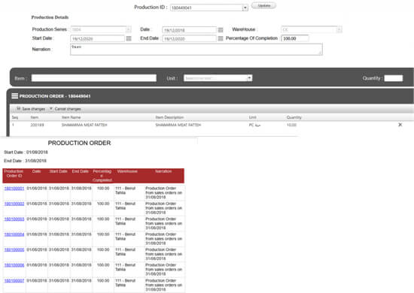
Task: Click the Update button
Action: [x=263, y=5]
